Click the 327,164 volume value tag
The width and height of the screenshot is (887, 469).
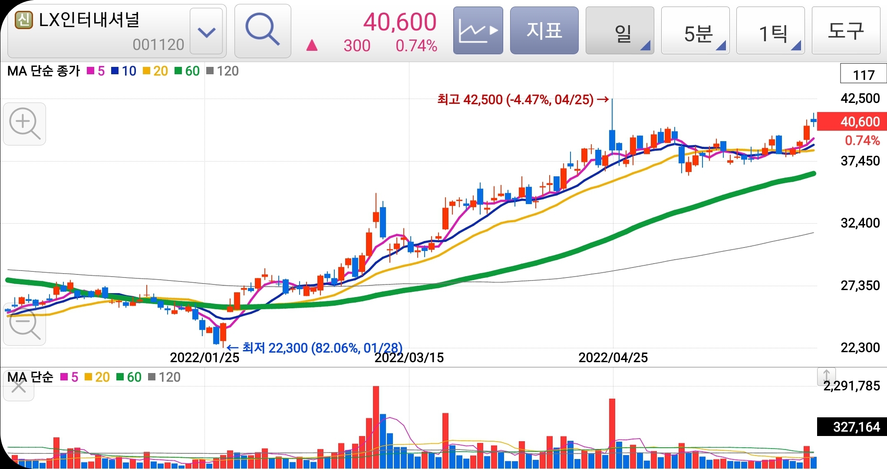pos(852,427)
